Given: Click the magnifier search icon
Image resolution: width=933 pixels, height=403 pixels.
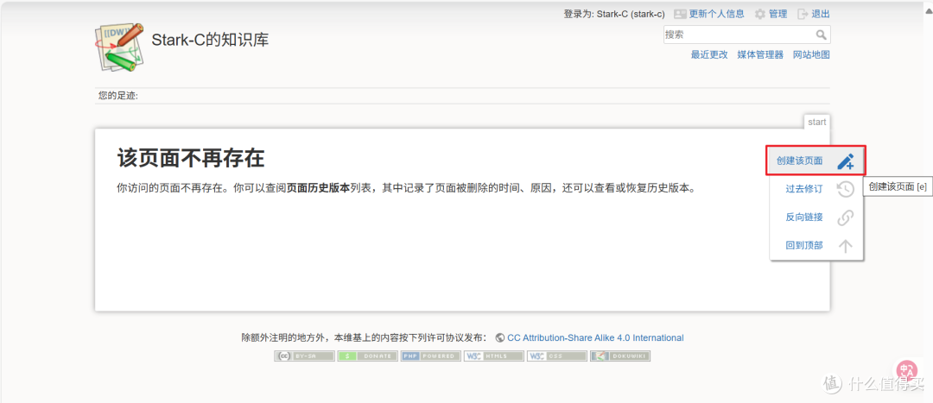Looking at the screenshot, I should 822,35.
